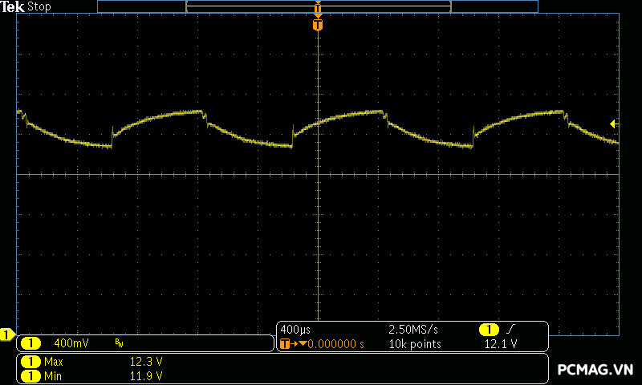Click the Stop acquisition status

pos(39,6)
